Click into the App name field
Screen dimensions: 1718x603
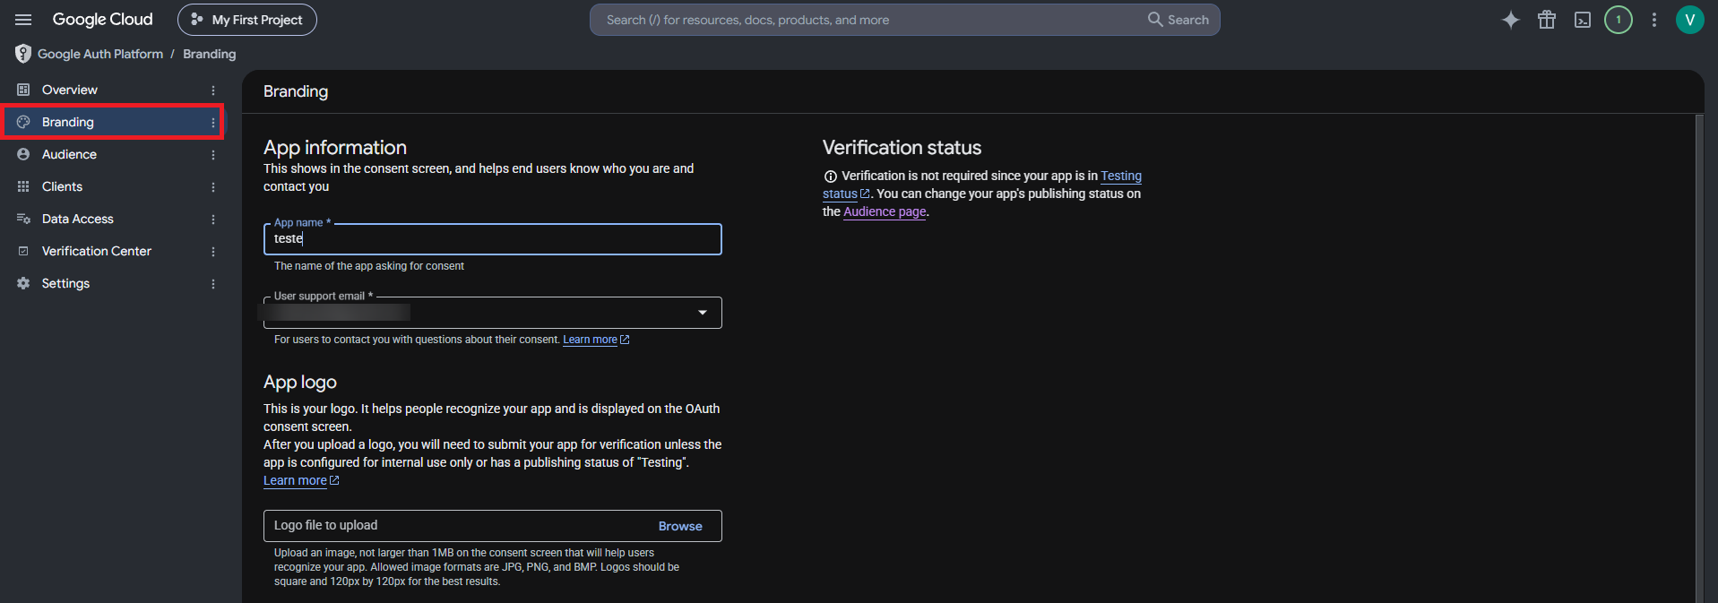click(x=493, y=239)
